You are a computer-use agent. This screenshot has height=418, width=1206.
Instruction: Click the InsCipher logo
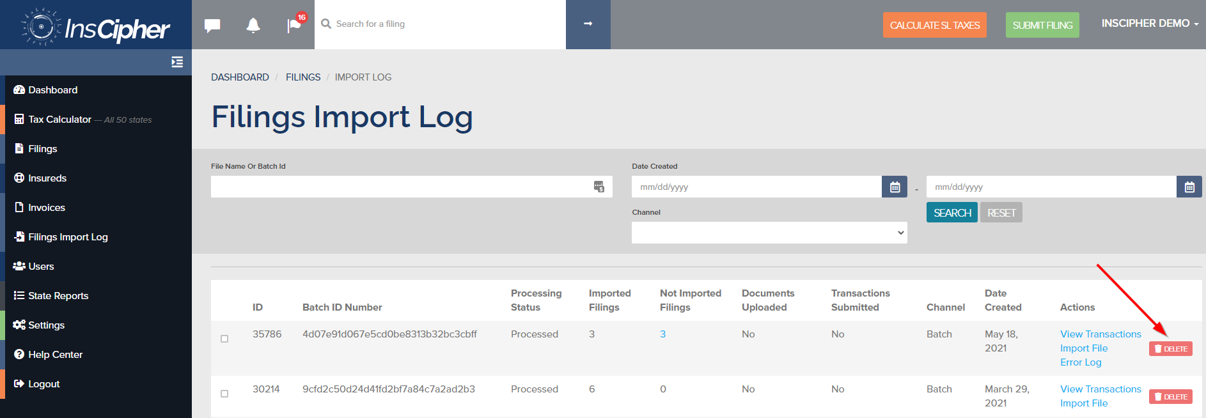pos(96,27)
